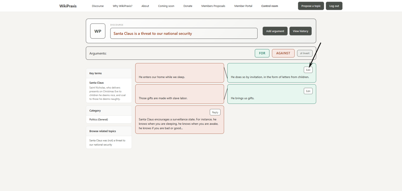Click the Key terms heading
Screen dimensions: 402x191
click(95, 73)
